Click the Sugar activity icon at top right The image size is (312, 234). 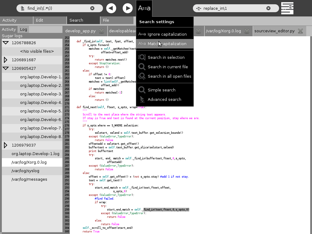[287, 8]
